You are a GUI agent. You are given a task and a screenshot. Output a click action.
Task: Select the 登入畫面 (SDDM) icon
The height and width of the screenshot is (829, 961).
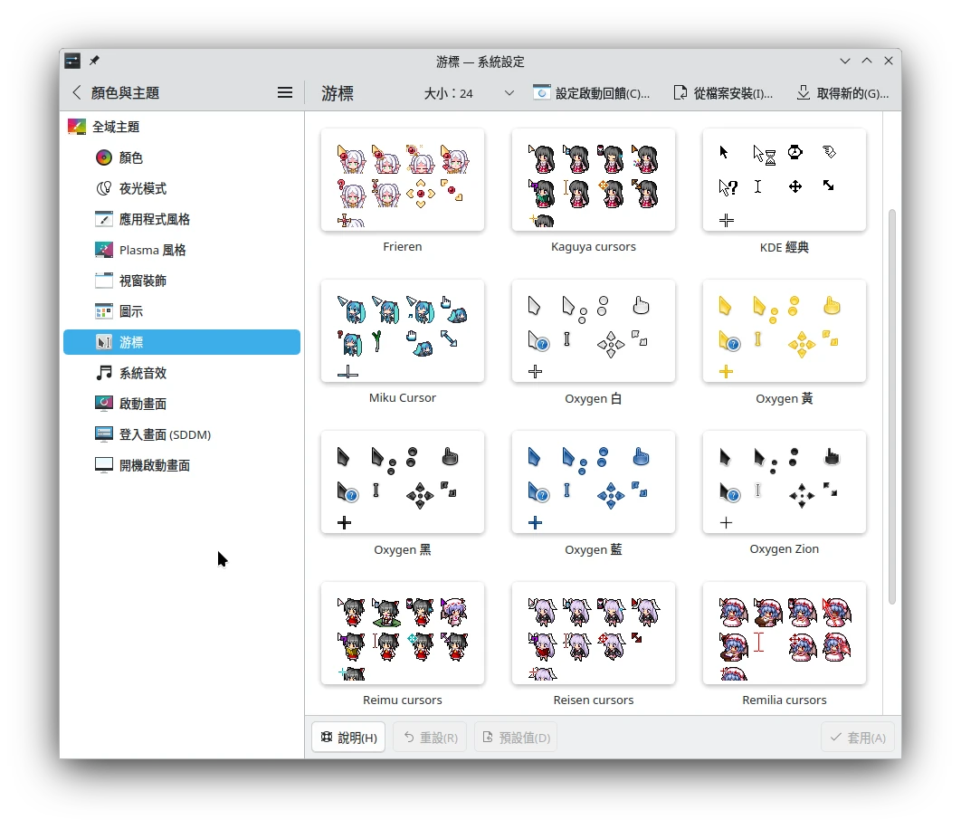tap(104, 434)
